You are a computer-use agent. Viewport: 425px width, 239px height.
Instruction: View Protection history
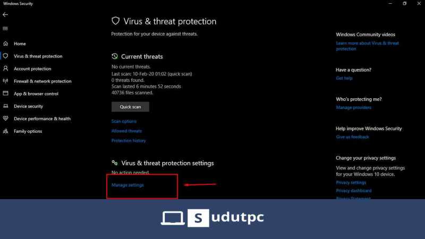point(129,141)
